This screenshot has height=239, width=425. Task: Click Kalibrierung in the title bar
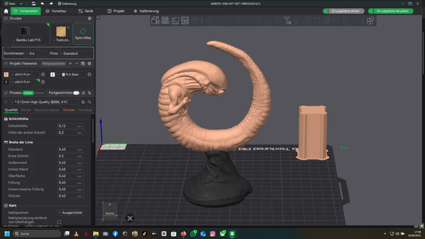click(67, 3)
